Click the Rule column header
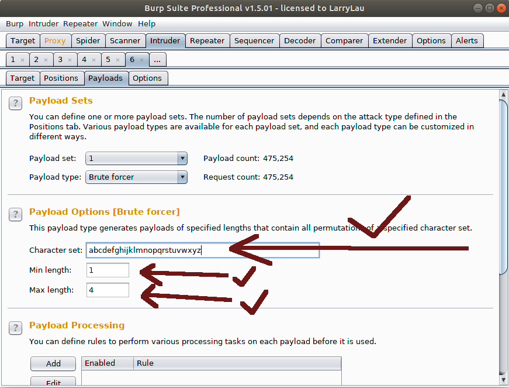This screenshot has height=388, width=509. click(x=237, y=363)
